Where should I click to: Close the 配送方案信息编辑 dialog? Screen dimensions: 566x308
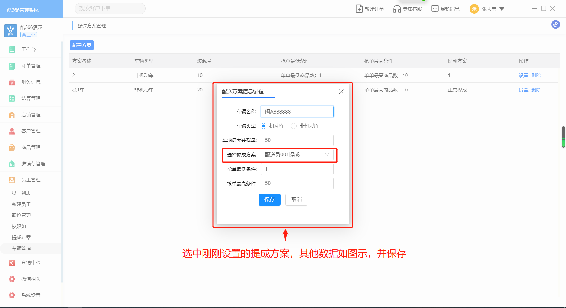tap(341, 92)
